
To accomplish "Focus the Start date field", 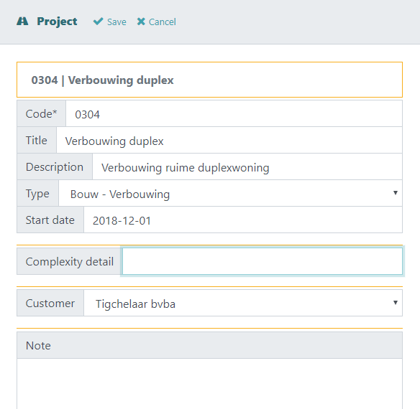I will (x=243, y=220).
